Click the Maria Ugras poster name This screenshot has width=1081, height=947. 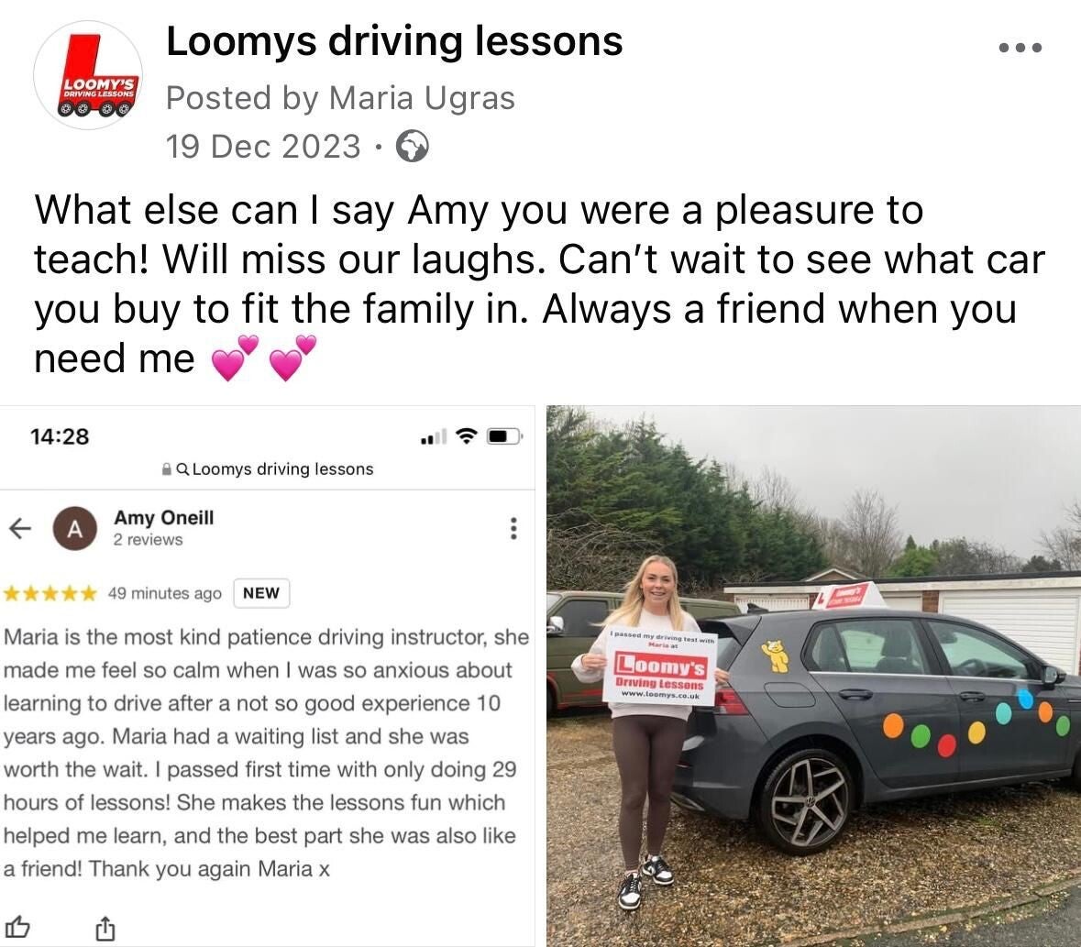pyautogui.click(x=422, y=98)
